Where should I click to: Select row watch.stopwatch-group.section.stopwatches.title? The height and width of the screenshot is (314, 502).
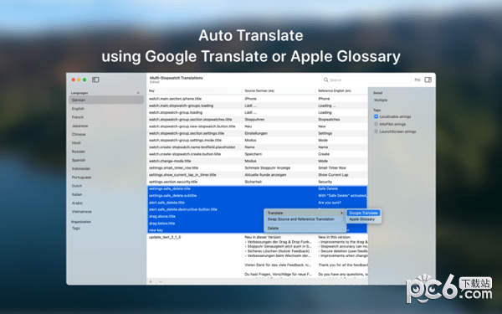pyautogui.click(x=258, y=120)
